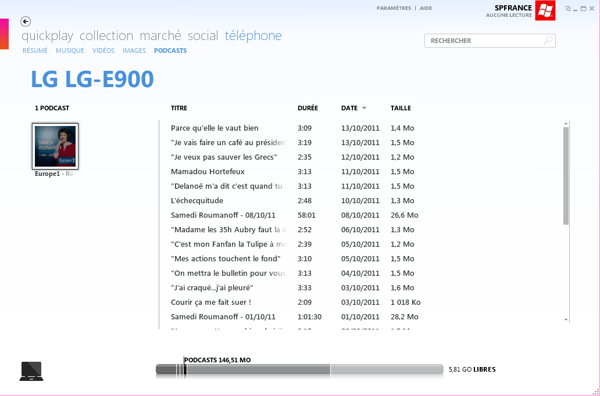Screen dimensions: 600x396
Task: Click the 1 PODCAST count label
Action: coord(52,108)
